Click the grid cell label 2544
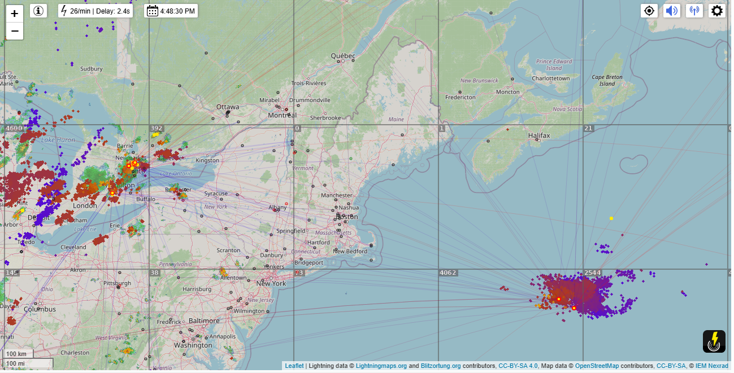 click(593, 273)
